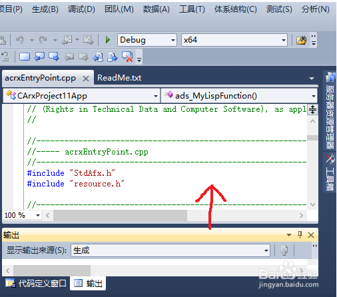The image size is (337, 297).
Task: Click the editor scroll up arrow
Action: point(312,121)
